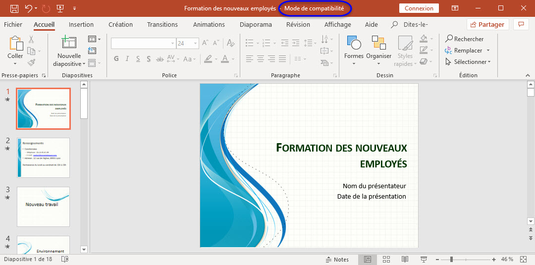Start slideshow from the quick access toolbar
Image resolution: width=535 pixels, height=265 pixels.
point(60,8)
